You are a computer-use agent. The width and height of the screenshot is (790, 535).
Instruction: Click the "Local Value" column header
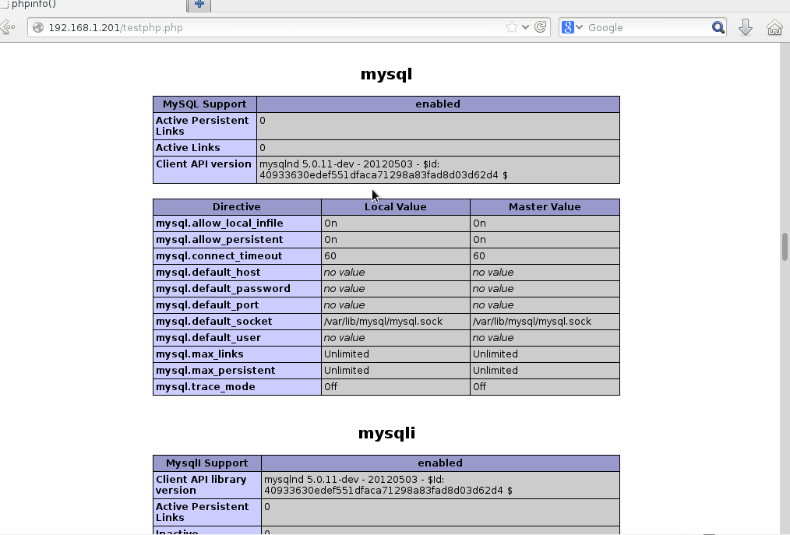[x=396, y=207]
